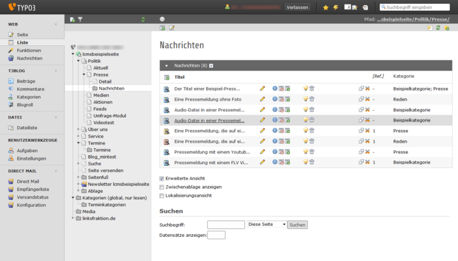Screen dimensions: 458x261
Task: Collapse the WEB module group
Action: tap(56, 24)
